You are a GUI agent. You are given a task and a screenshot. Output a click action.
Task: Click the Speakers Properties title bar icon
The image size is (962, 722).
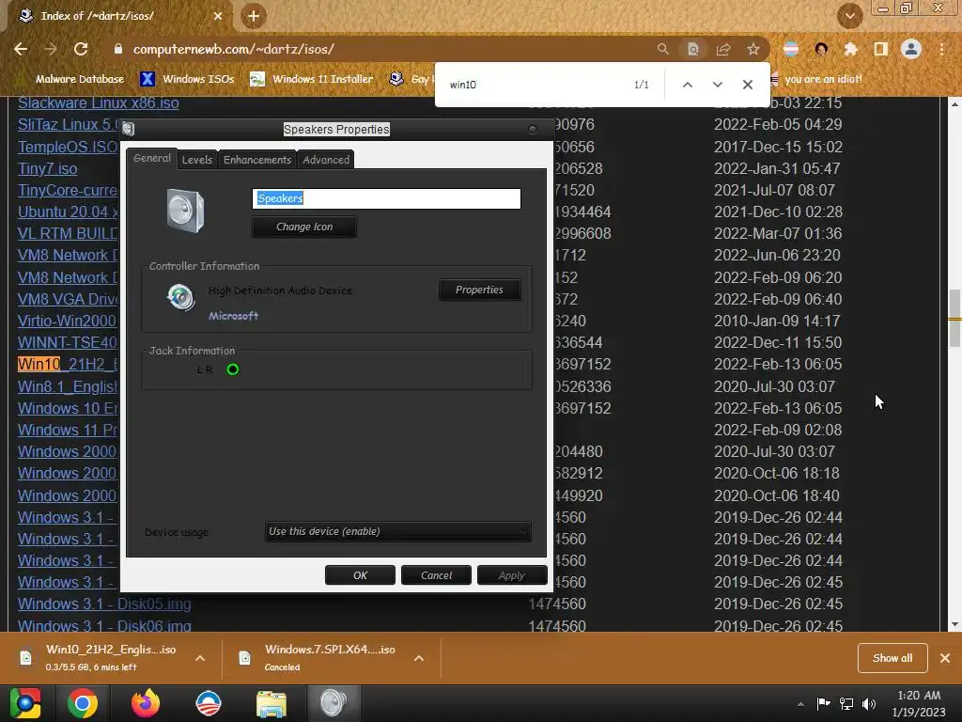coord(128,129)
